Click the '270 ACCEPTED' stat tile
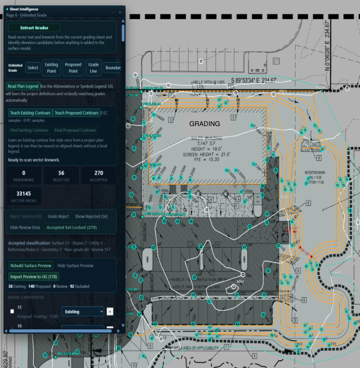This screenshot has height=368, width=360. (98, 176)
